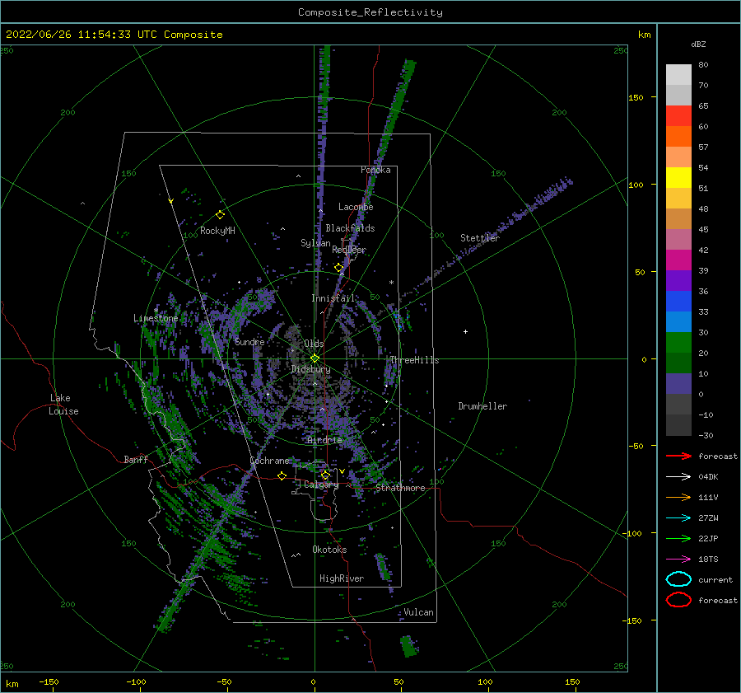Click the Limestone label
The width and height of the screenshot is (741, 693).
pyautogui.click(x=156, y=318)
